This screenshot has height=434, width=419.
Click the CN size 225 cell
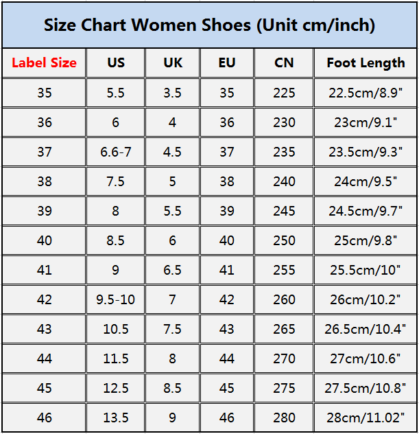tap(284, 93)
